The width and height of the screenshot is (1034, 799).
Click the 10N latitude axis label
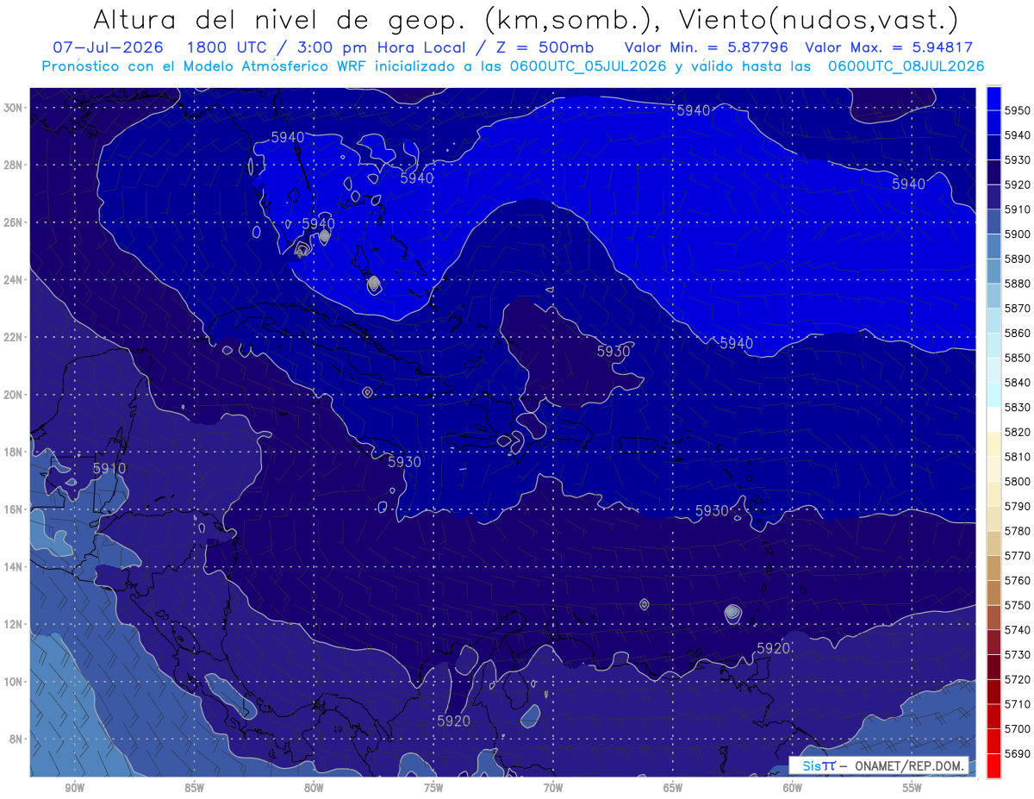13,681
